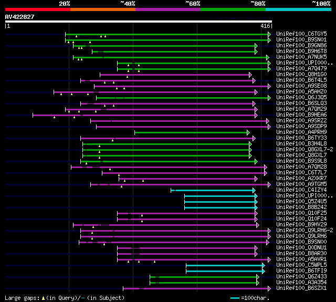Click the cyan 100char scale bar
This screenshot has height=302, width=336.
(x=235, y=298)
